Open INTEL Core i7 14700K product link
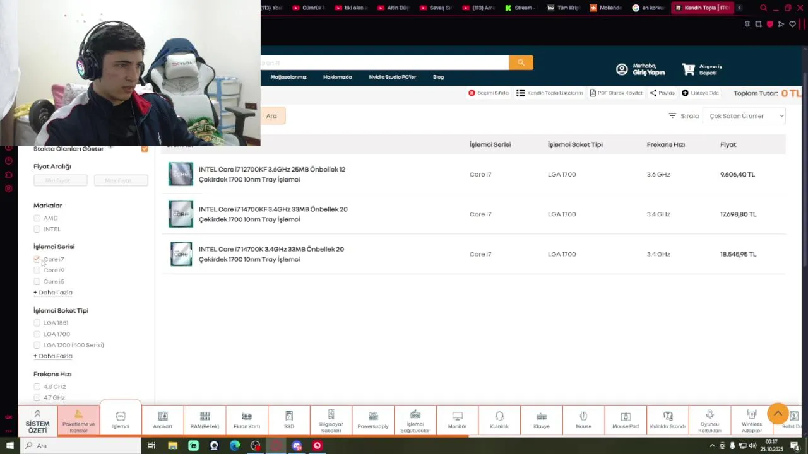Image resolution: width=808 pixels, height=454 pixels. click(271, 254)
